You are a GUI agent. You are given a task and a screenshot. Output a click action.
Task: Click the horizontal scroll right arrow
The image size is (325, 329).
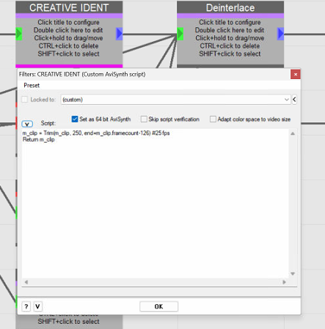tap(284, 282)
